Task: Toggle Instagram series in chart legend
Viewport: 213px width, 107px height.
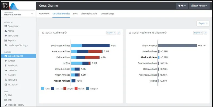Action: [92, 89]
